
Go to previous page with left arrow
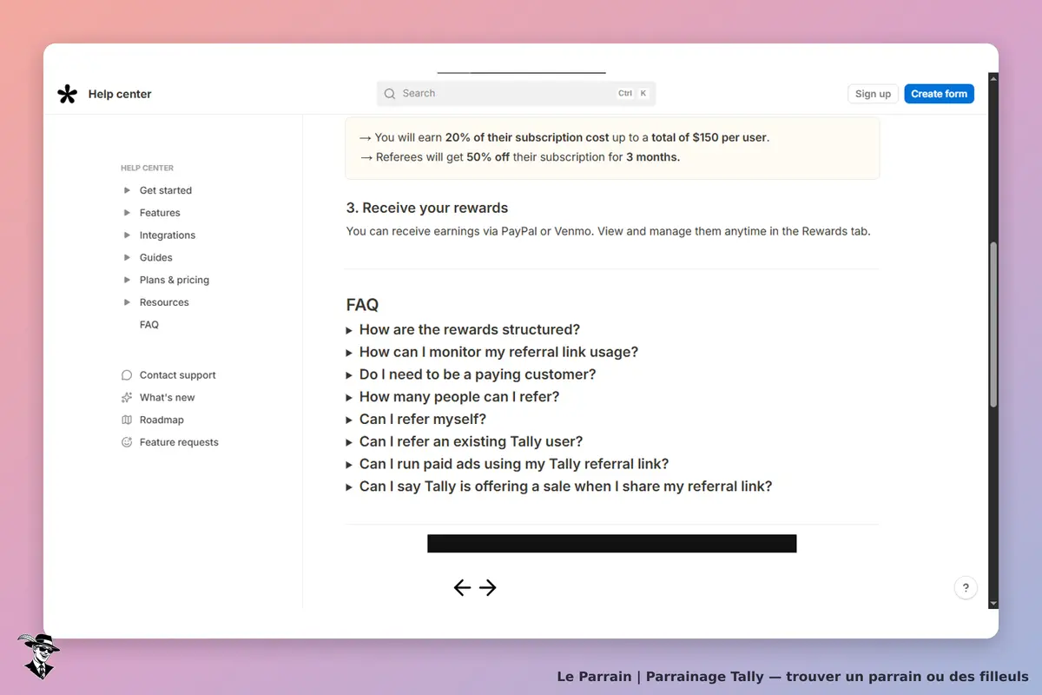462,588
